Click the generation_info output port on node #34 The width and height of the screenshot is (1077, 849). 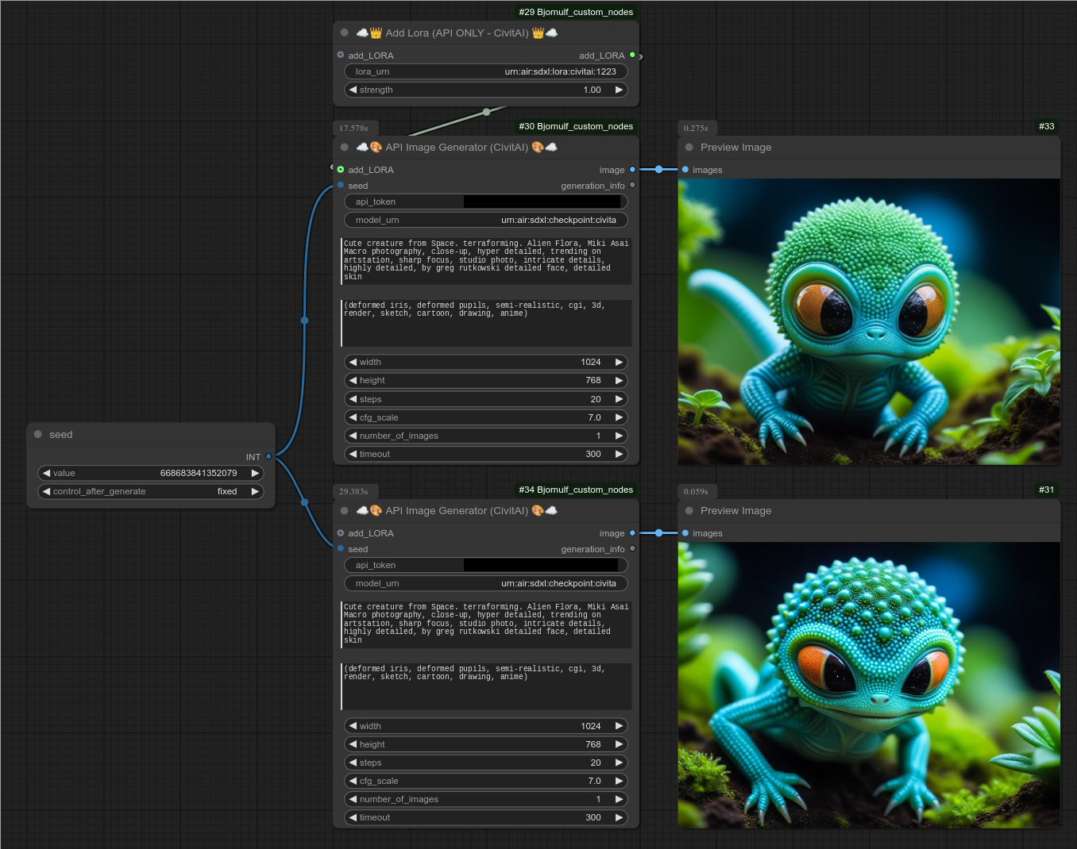point(632,549)
